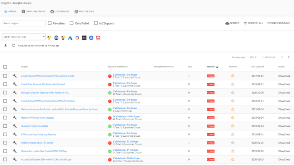
Task: Click Toggle Columns button
Action: pos(278,23)
